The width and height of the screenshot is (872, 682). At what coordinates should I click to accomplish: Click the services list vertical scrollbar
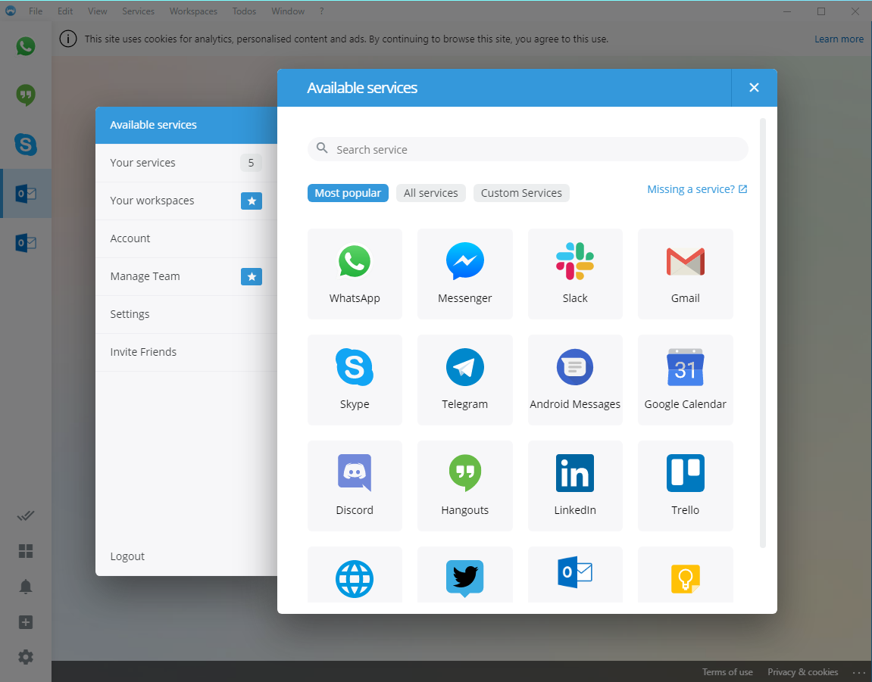click(763, 333)
